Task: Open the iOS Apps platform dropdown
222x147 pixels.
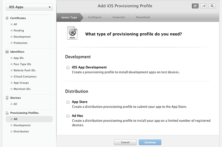Action: coord(29,7)
